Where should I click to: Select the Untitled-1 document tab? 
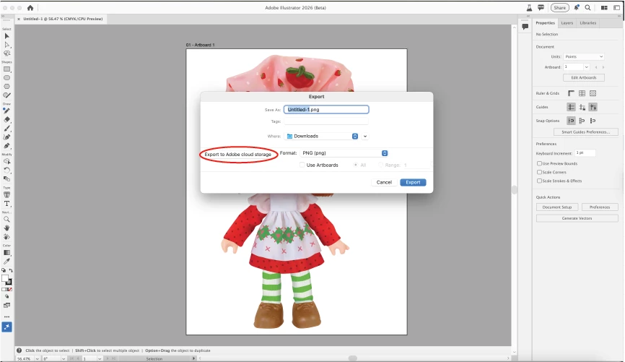(63, 19)
